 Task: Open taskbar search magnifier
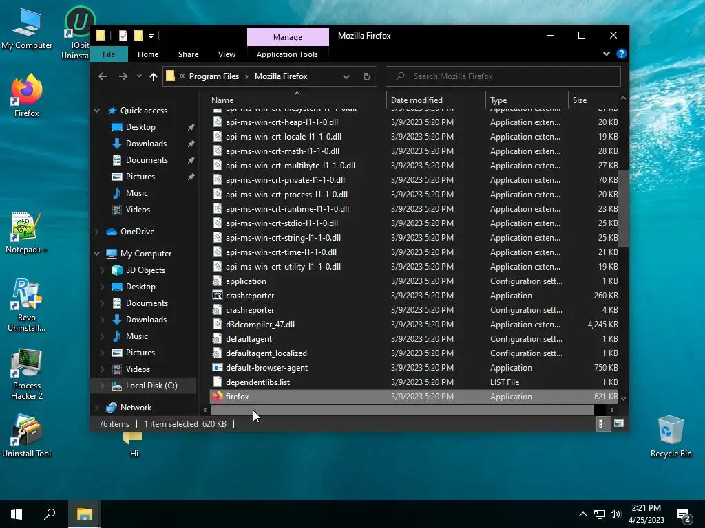tap(50, 514)
